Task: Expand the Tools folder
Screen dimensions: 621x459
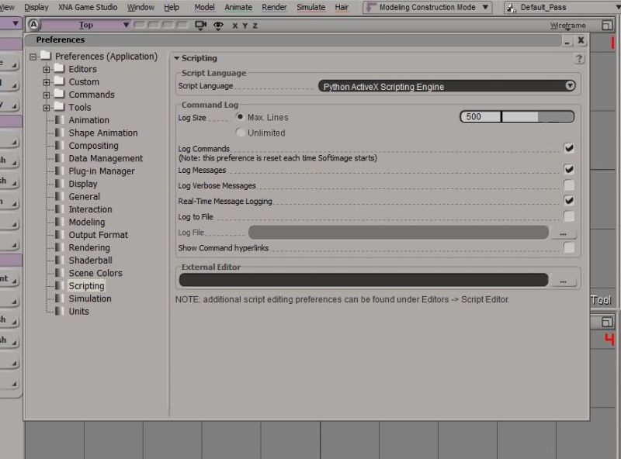Action: pos(47,108)
